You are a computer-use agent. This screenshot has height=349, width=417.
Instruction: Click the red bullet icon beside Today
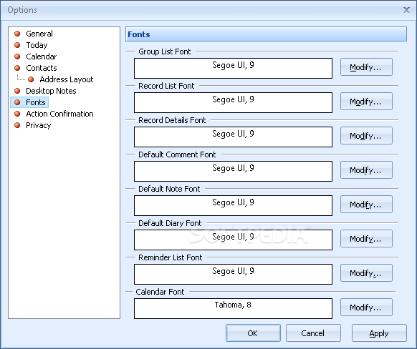17,45
